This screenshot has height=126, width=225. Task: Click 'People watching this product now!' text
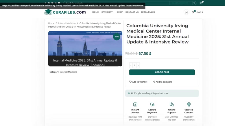[151, 93]
